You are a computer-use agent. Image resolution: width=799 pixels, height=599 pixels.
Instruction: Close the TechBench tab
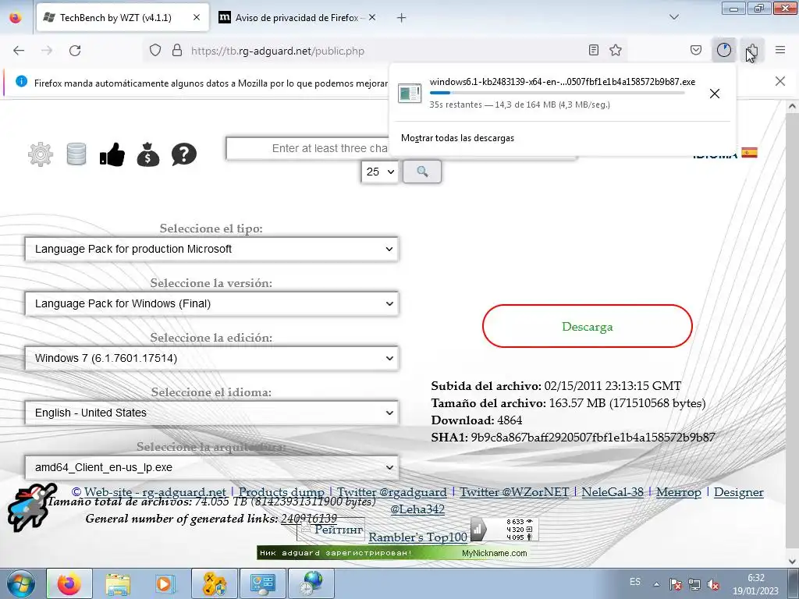[x=197, y=17]
